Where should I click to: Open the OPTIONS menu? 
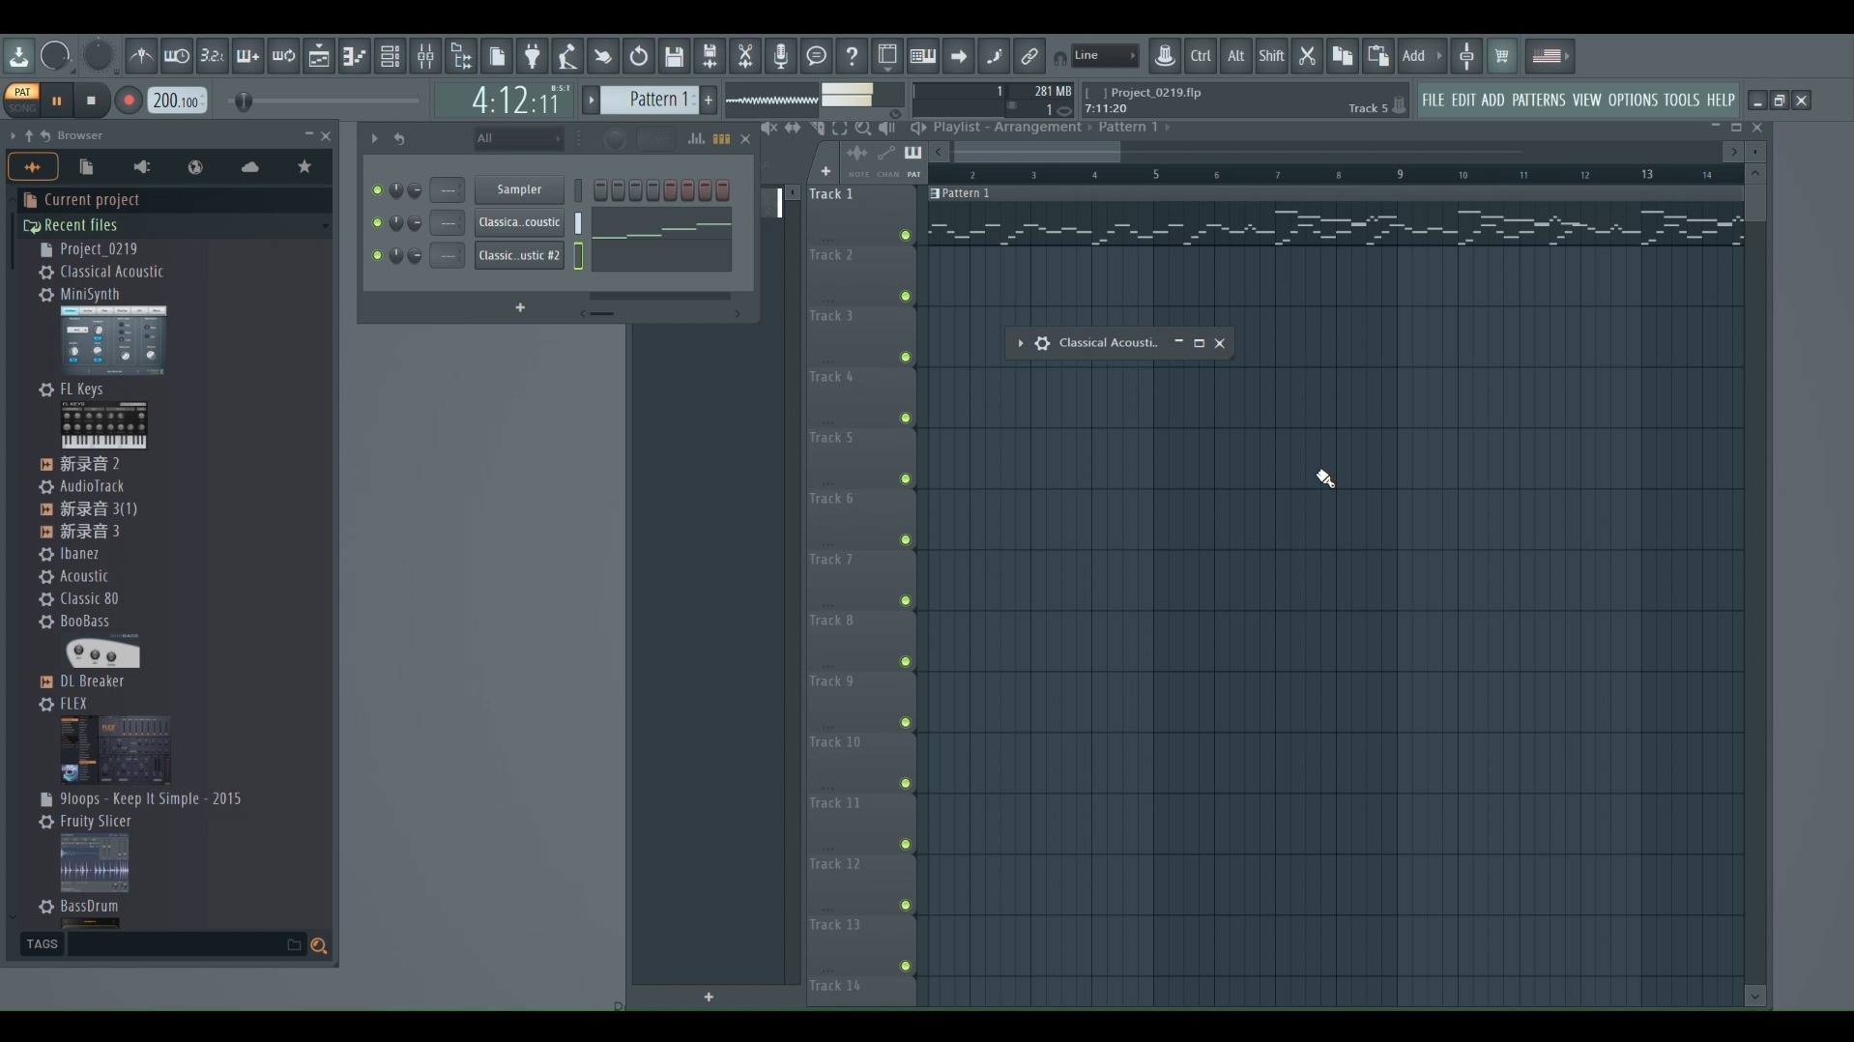point(1632,101)
